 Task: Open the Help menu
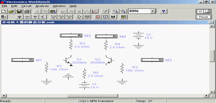click(x=73, y=6)
